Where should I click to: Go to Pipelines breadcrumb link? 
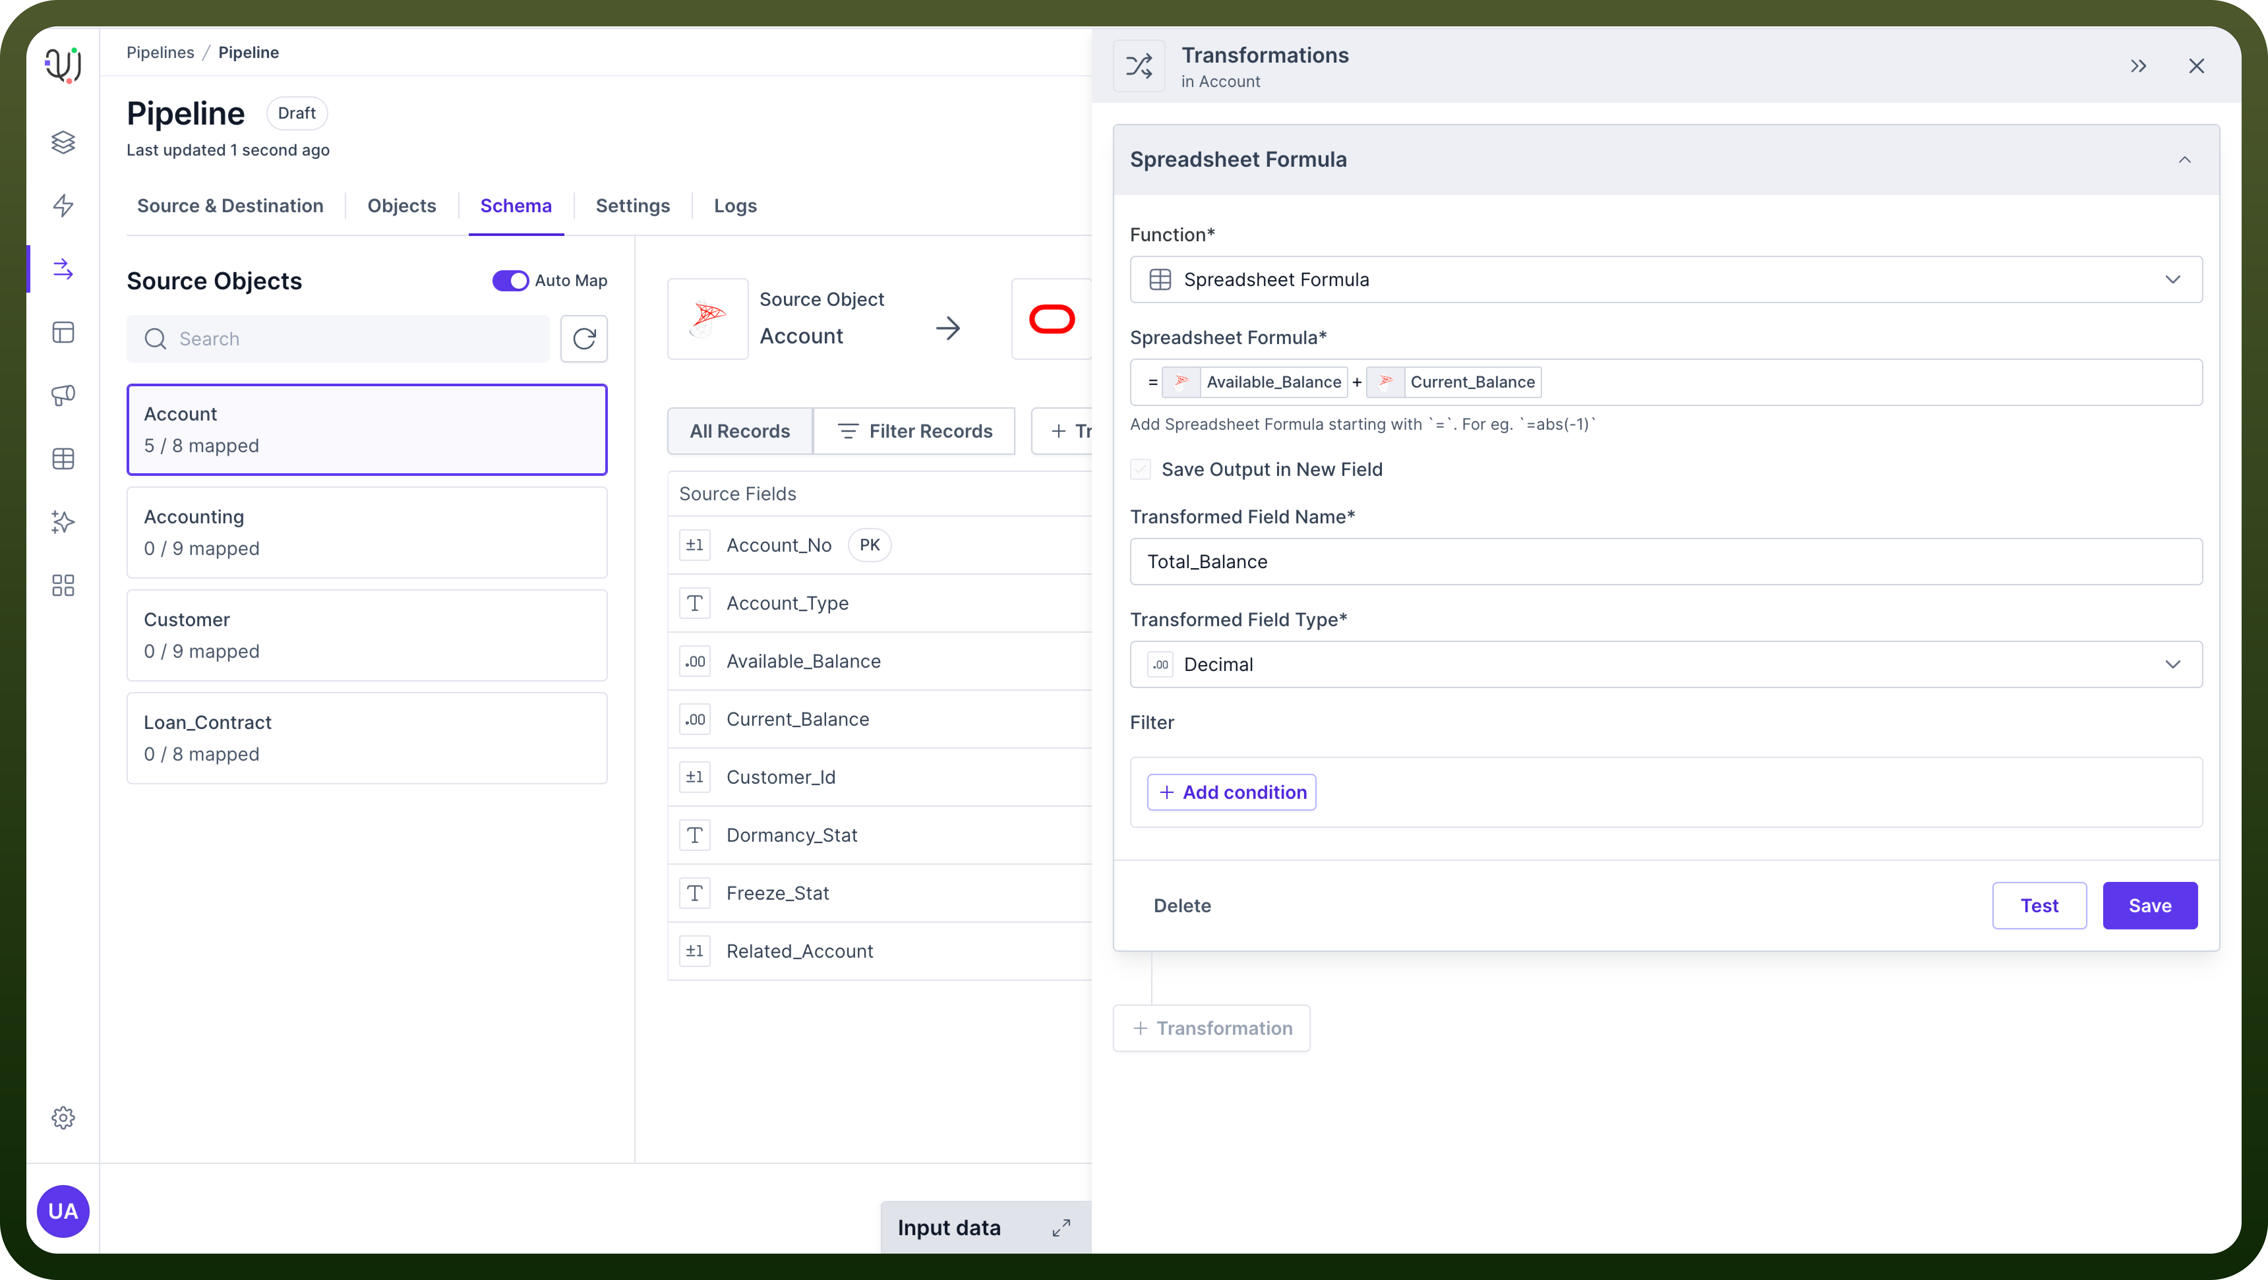160,52
